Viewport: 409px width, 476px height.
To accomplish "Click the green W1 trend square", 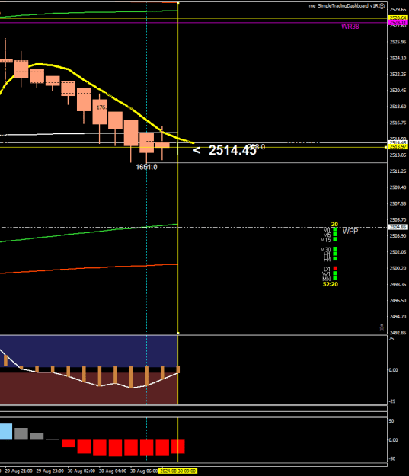I will 335,273.
